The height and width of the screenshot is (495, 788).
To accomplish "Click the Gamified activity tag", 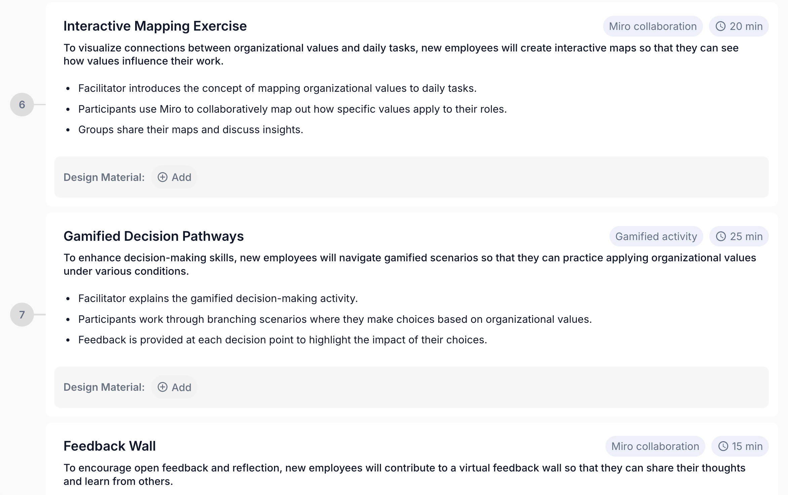I will [x=656, y=236].
